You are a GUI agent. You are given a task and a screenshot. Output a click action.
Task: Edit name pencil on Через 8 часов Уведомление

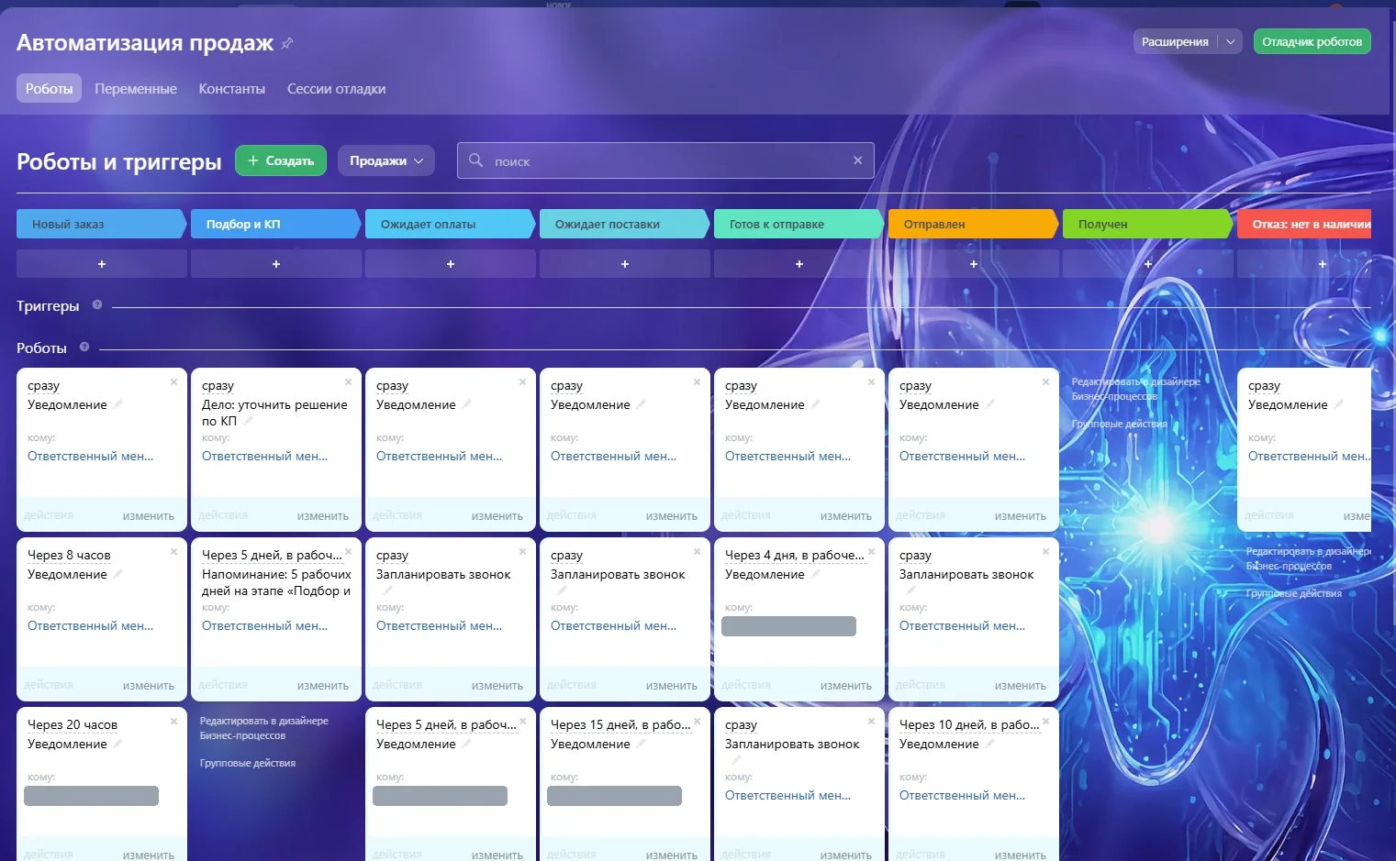pos(117,574)
